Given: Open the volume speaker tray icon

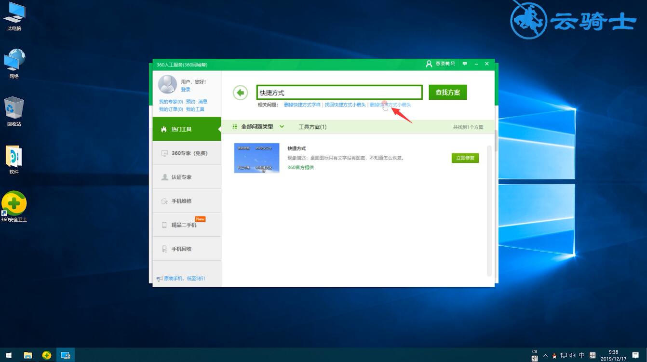Looking at the screenshot, I should (x=572, y=355).
